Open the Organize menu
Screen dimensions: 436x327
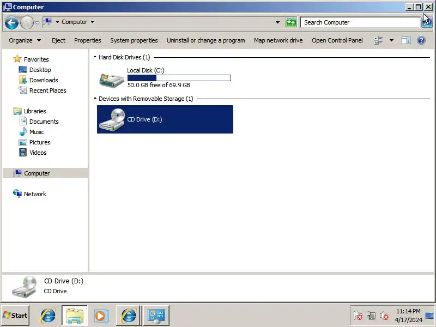click(25, 40)
